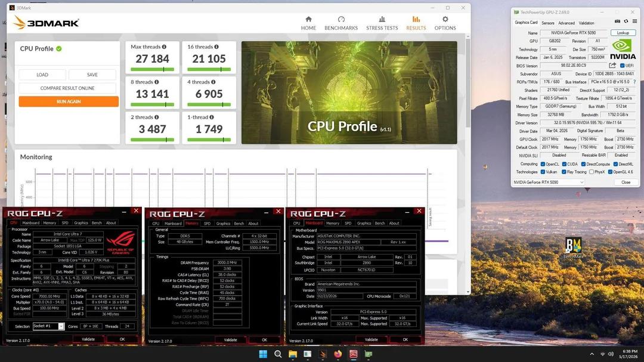Image resolution: width=644 pixels, height=362 pixels.
Task: Click the 4 threads score bar
Action: [x=209, y=105]
